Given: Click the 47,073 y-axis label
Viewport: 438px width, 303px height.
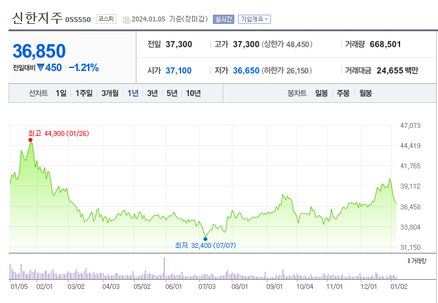Looking at the screenshot, I should tap(410, 125).
